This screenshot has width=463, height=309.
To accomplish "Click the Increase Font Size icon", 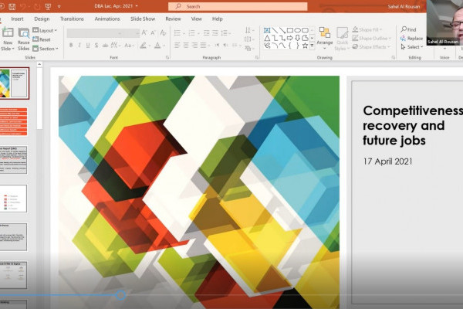I will (145, 33).
